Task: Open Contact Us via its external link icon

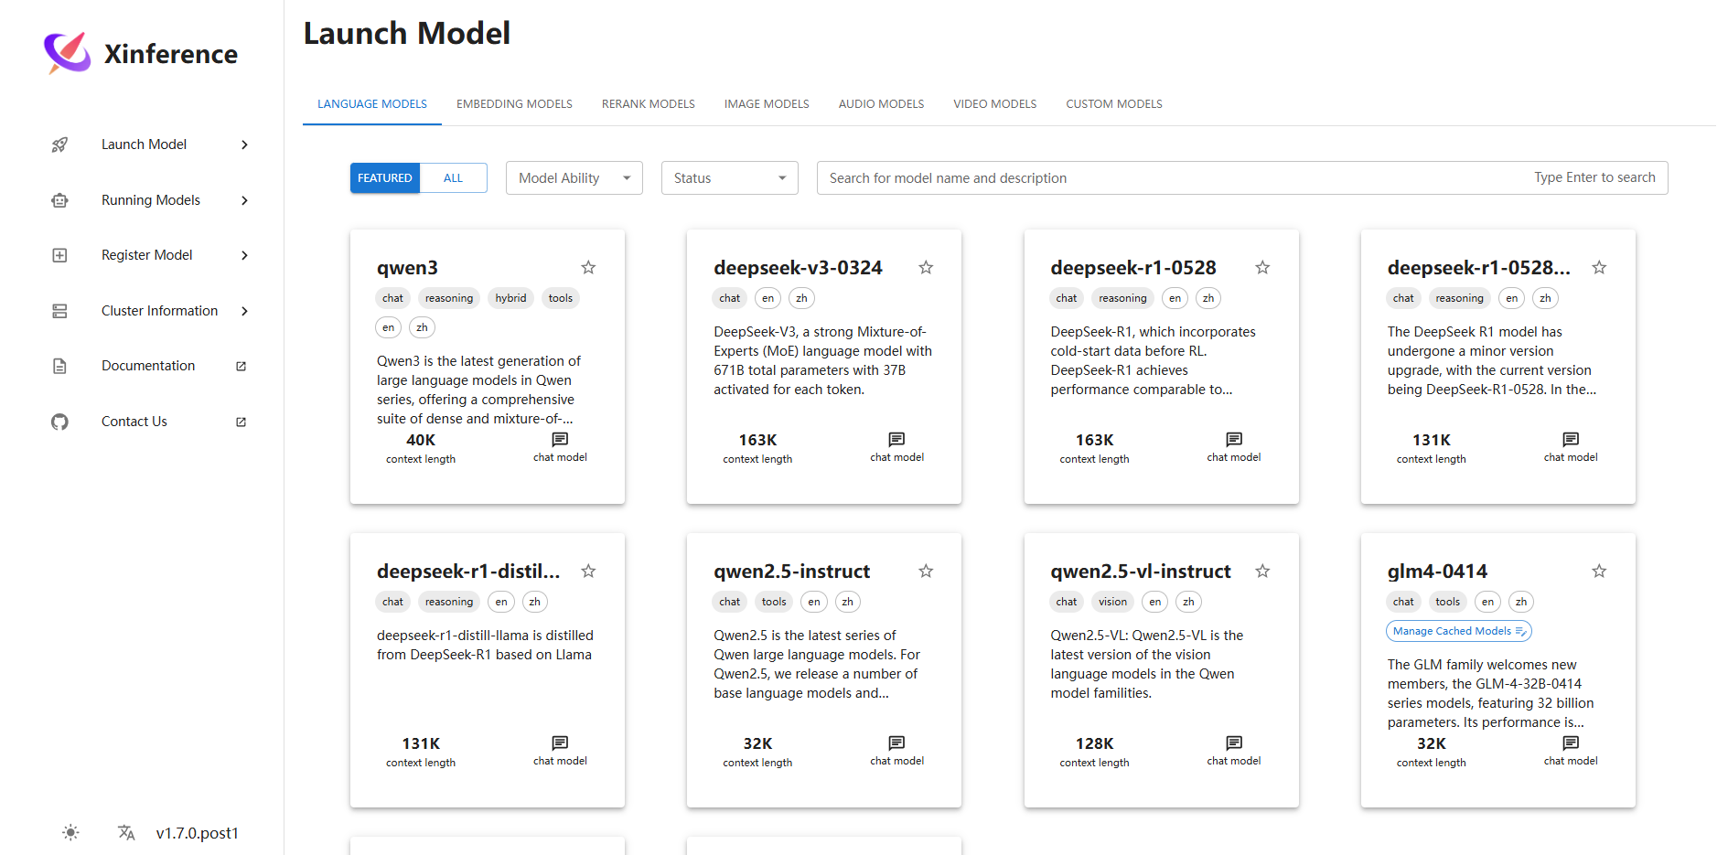Action: 241,422
